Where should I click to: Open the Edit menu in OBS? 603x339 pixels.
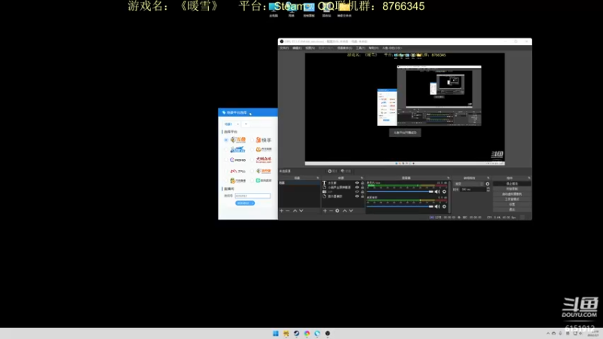point(297,48)
